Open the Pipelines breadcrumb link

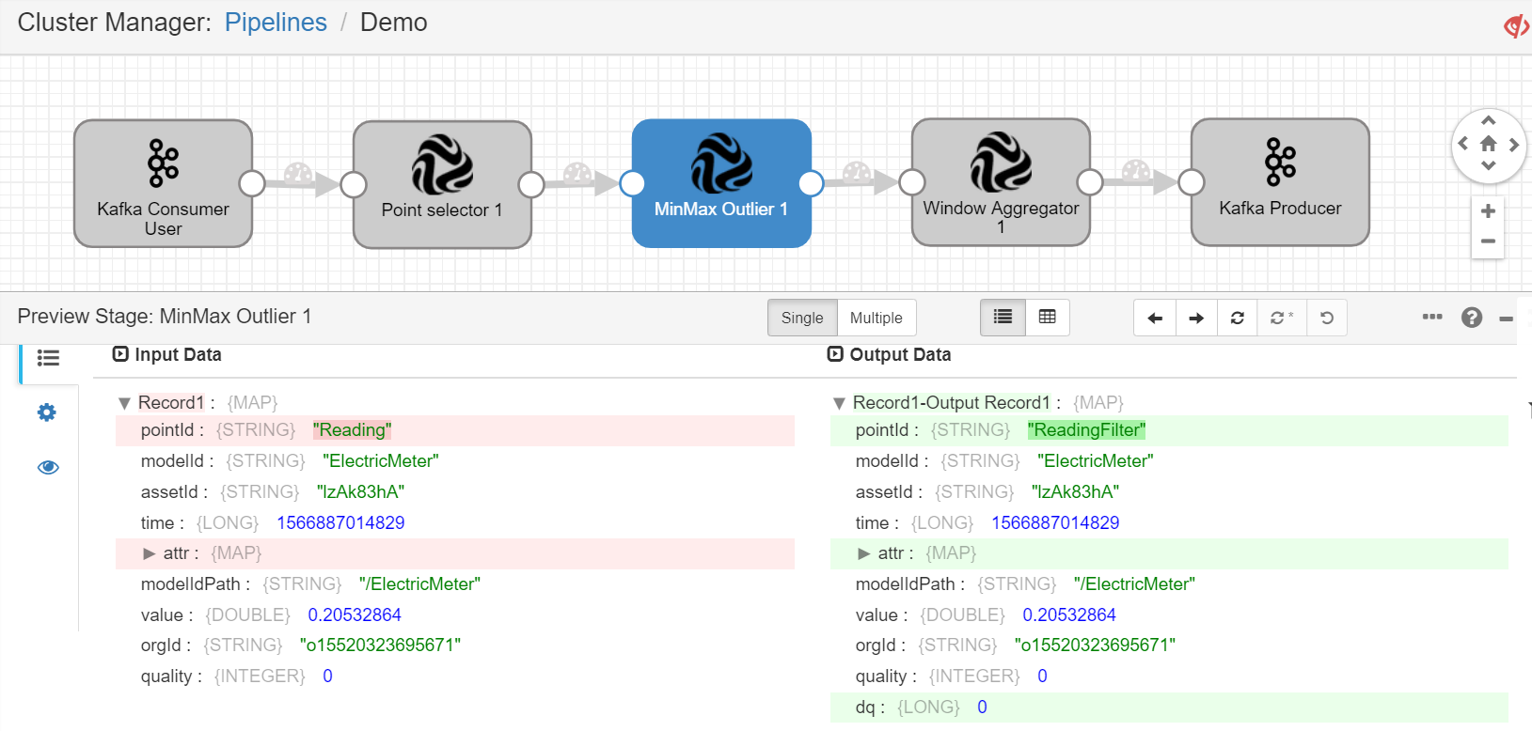point(276,23)
